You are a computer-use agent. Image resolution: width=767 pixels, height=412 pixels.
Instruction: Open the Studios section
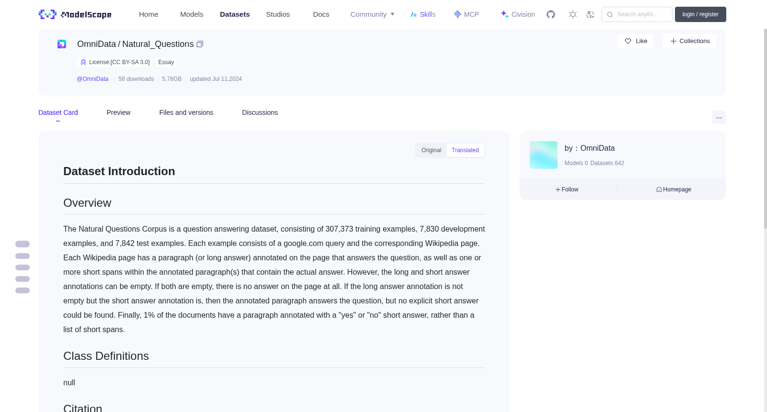(x=278, y=14)
